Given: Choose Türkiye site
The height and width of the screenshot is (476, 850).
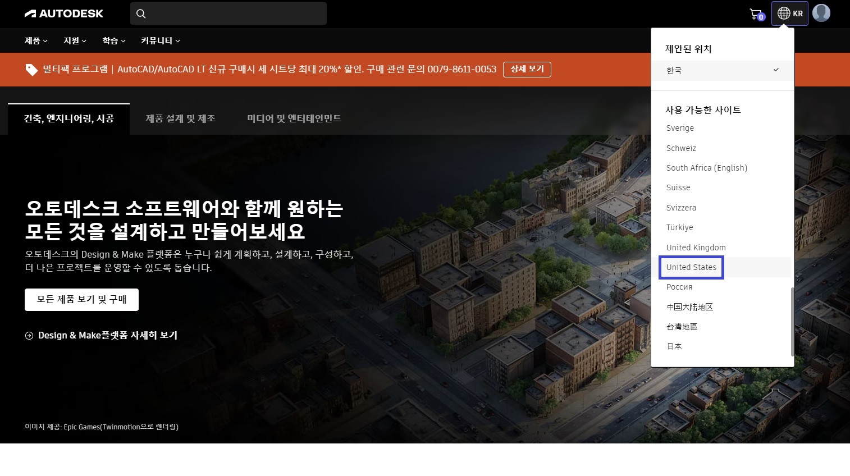Looking at the screenshot, I should pos(679,227).
